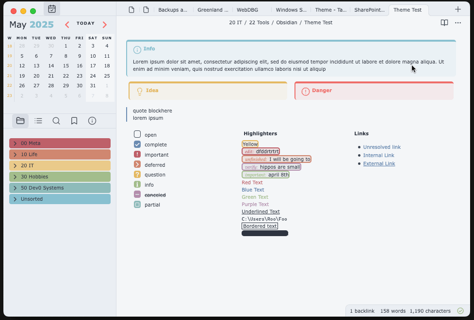Screen dimensions: 474x320
Task: Select the Theme Test tab
Action: coord(408,10)
